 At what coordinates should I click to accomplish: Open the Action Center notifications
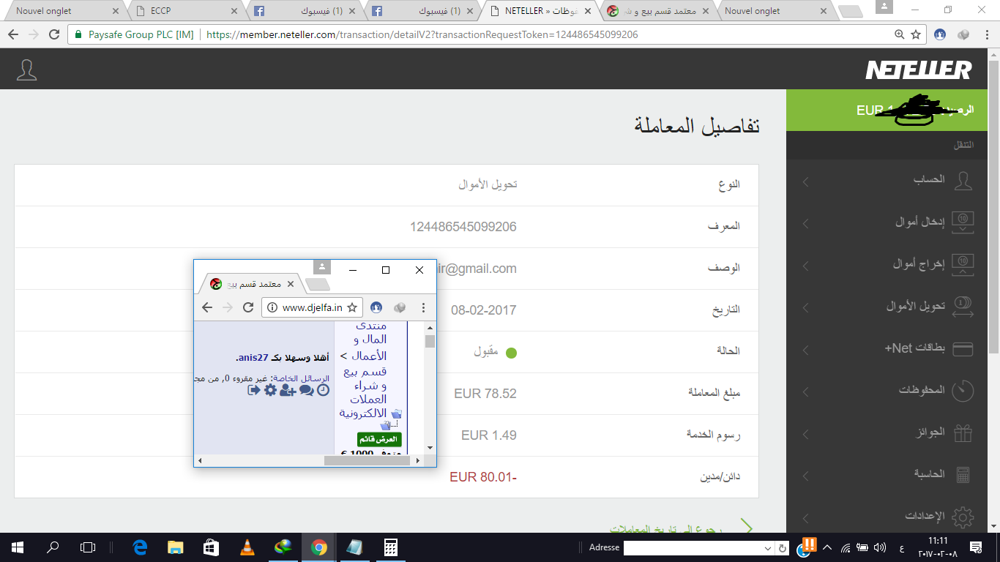tap(976, 547)
